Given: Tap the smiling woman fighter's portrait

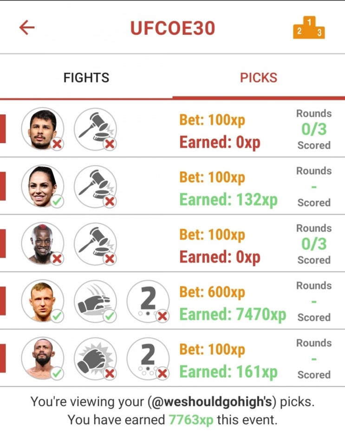Looking at the screenshot, I should [x=43, y=186].
